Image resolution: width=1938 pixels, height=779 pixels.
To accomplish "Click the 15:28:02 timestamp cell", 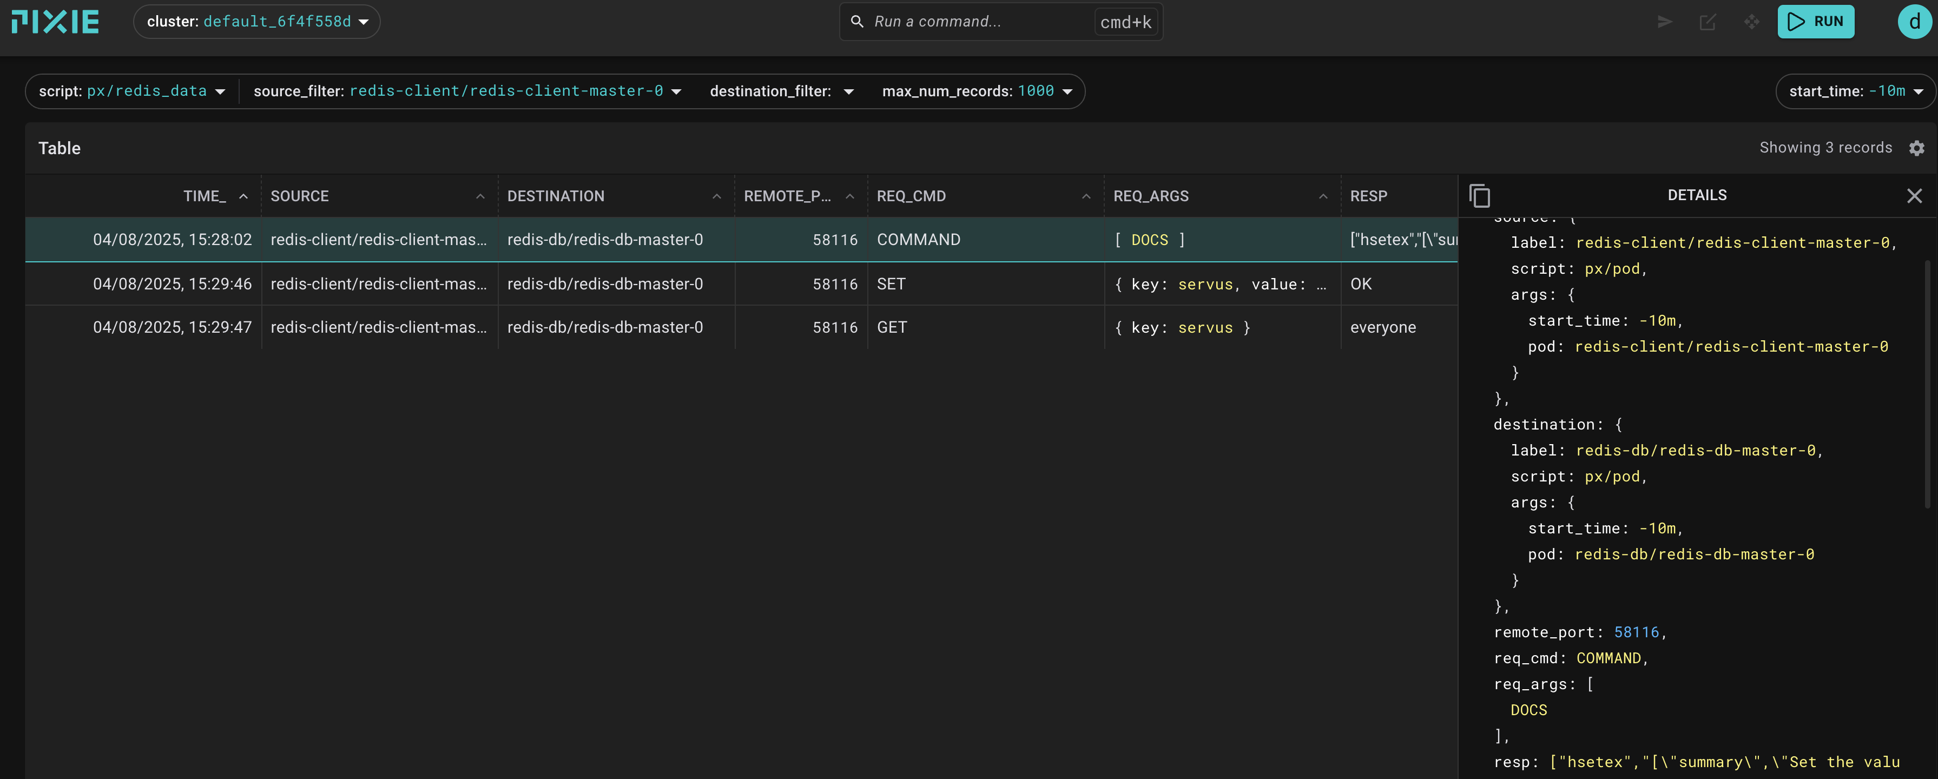I will tap(172, 240).
